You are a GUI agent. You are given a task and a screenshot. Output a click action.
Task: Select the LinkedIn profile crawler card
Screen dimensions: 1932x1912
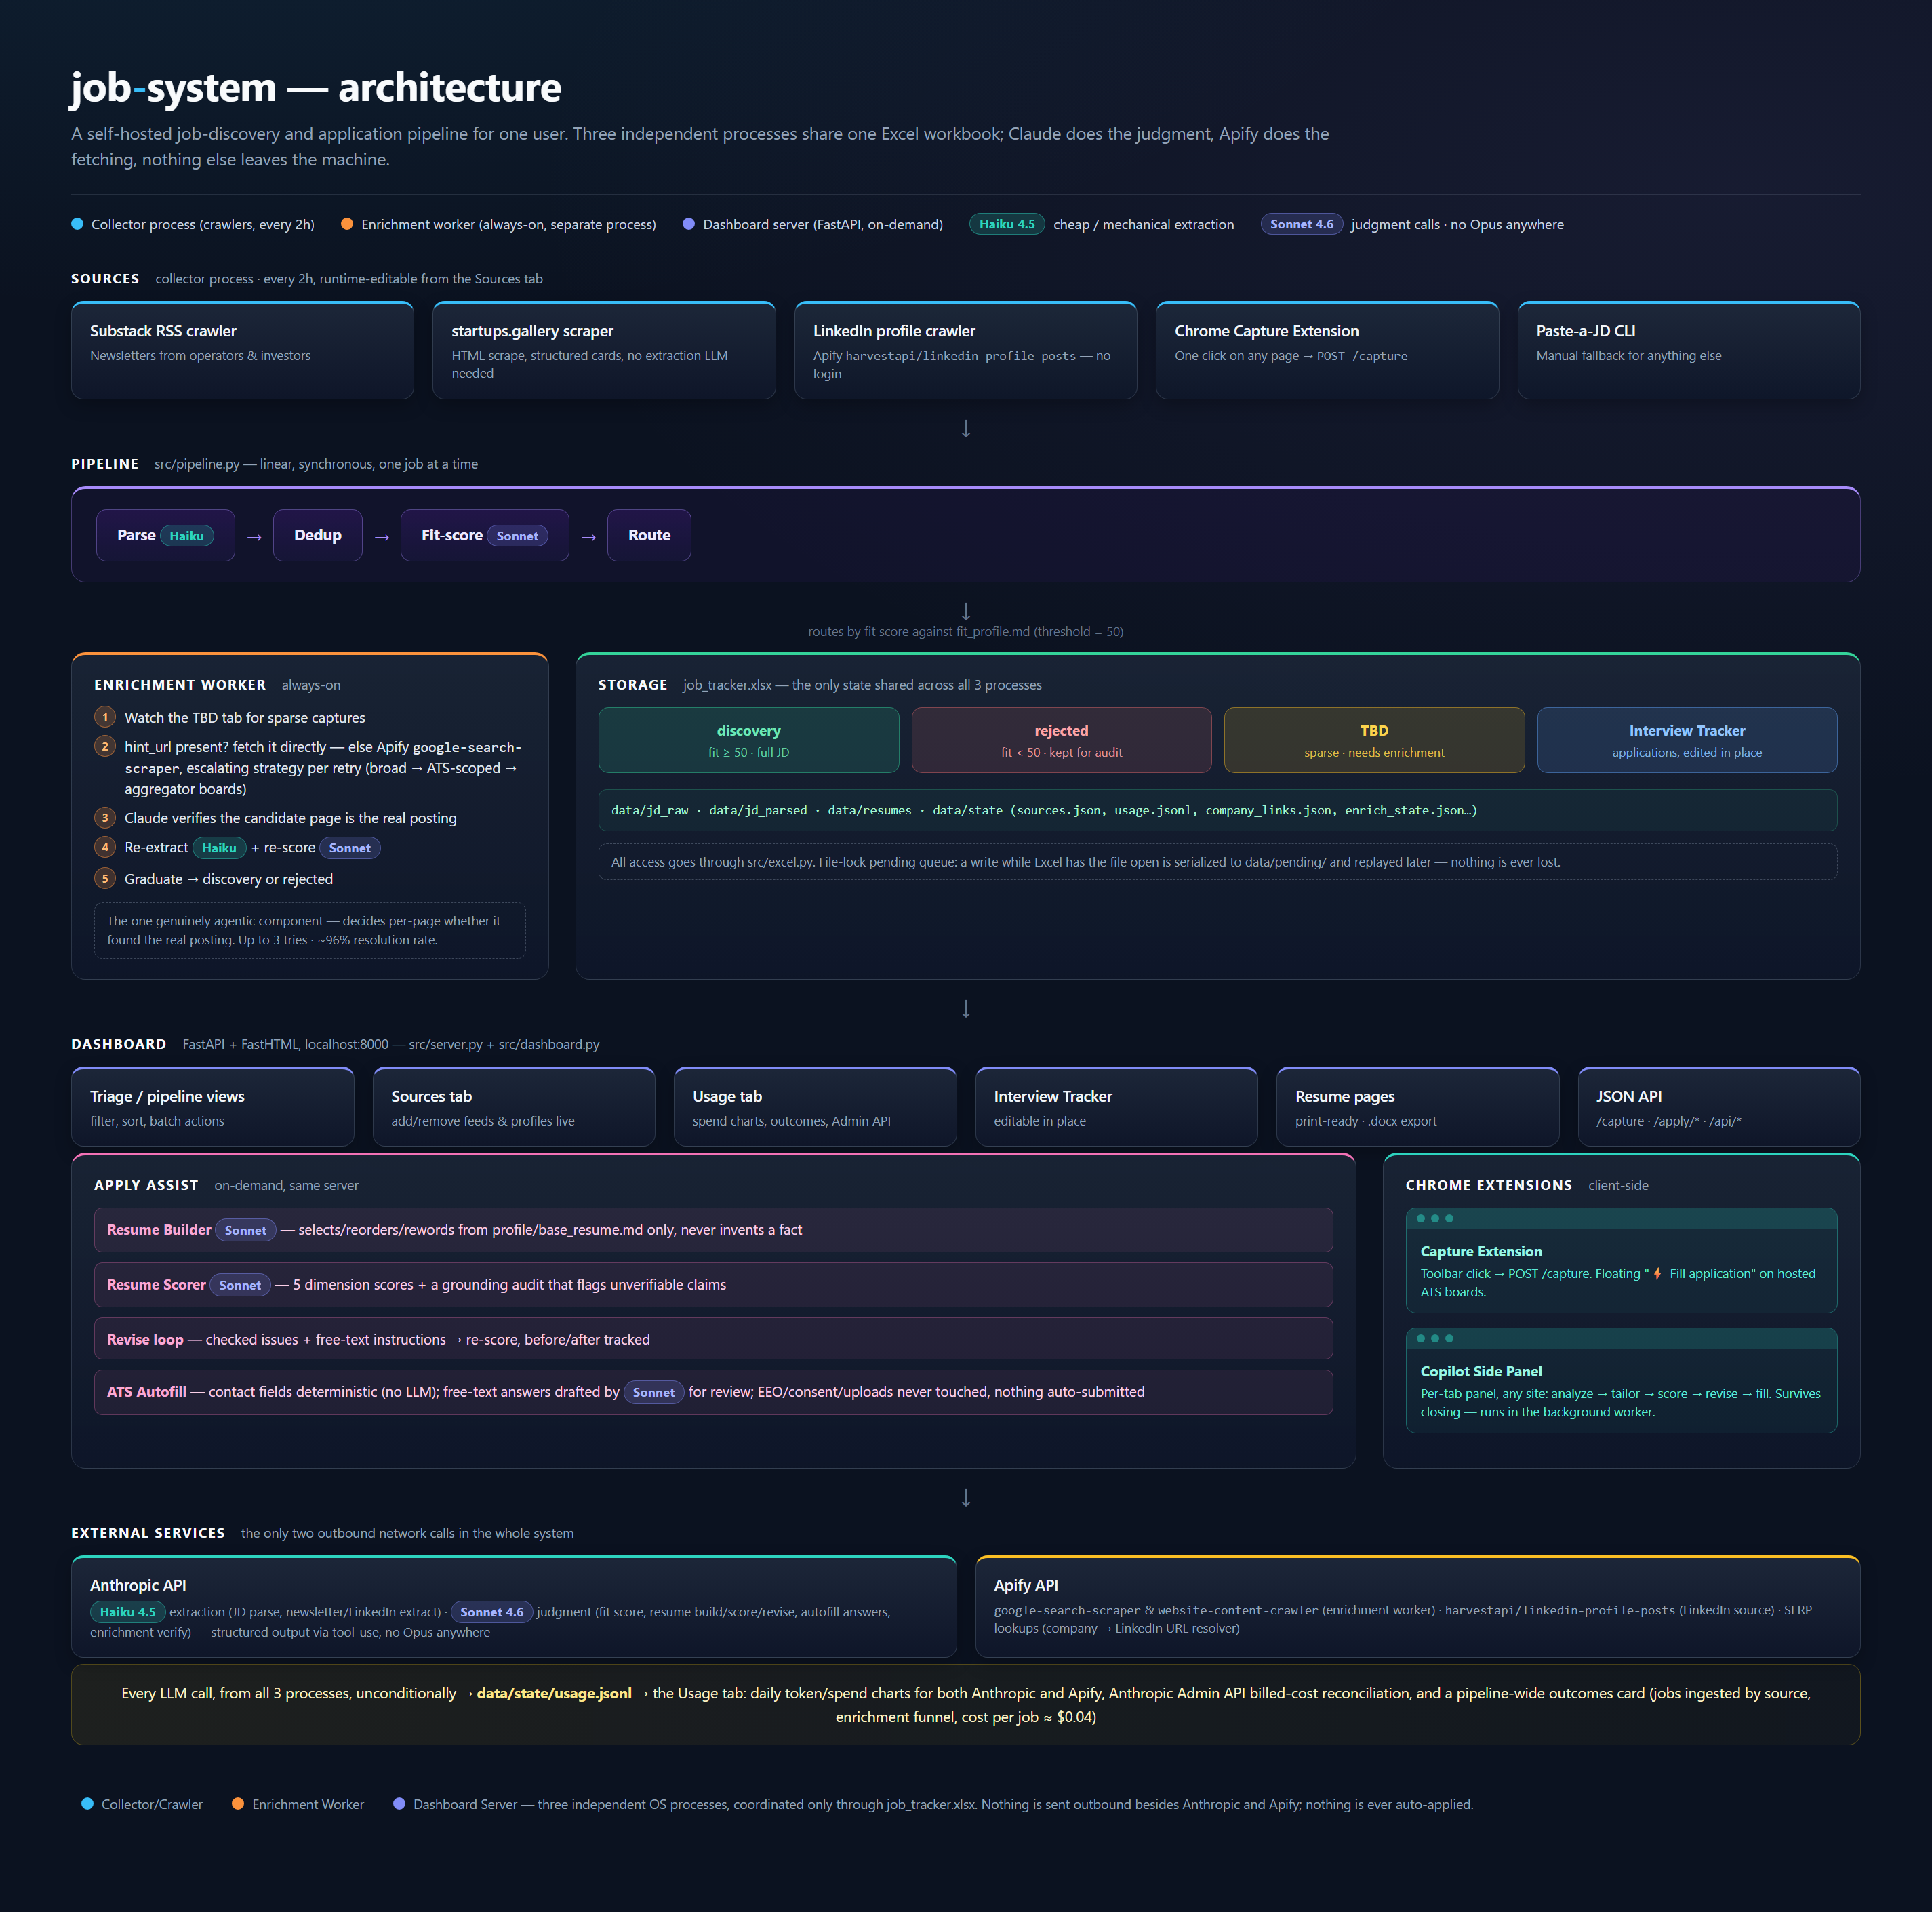[x=966, y=350]
